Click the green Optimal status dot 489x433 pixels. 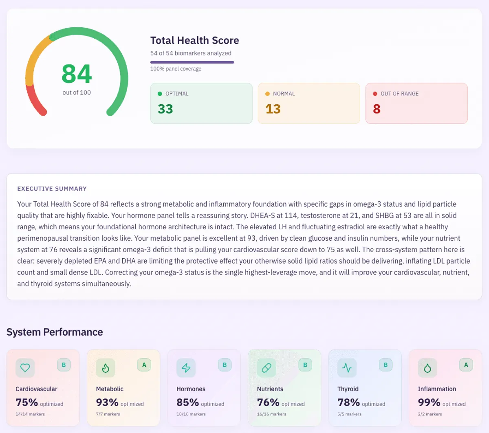(159, 94)
